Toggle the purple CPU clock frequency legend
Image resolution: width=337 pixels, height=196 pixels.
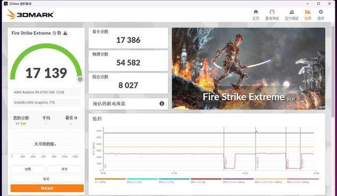click(x=238, y=180)
